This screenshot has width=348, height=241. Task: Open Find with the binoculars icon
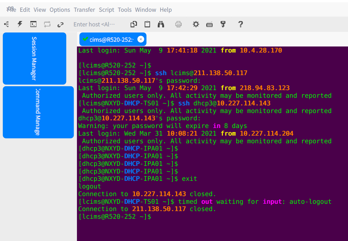161,24
